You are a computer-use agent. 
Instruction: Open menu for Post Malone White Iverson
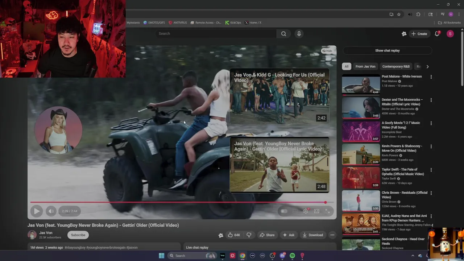coord(431,77)
